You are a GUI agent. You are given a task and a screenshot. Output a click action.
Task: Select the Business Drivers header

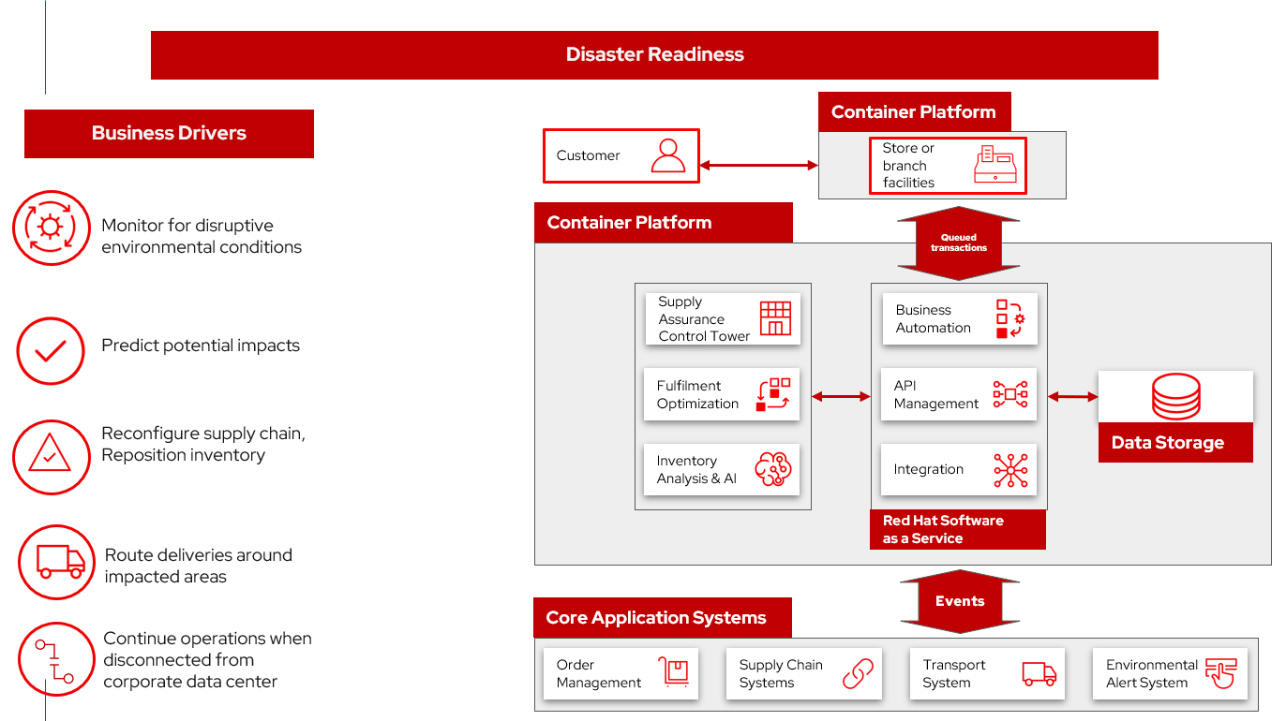pos(169,133)
